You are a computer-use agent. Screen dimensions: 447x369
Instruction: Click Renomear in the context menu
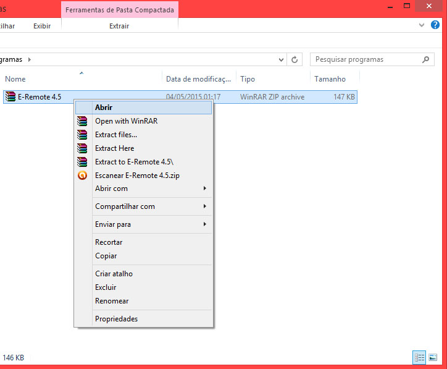click(112, 301)
